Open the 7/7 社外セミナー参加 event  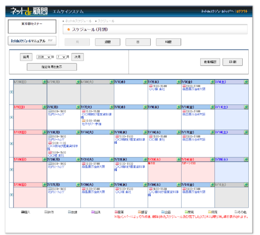click(91, 124)
